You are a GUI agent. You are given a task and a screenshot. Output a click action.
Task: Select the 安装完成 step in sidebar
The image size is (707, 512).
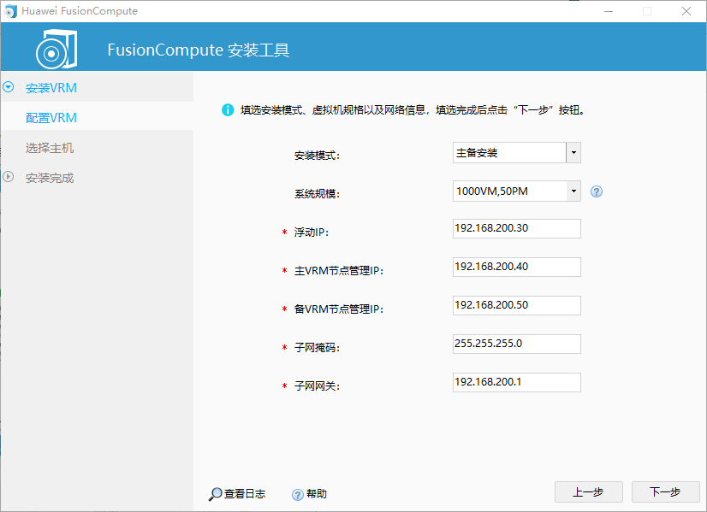click(50, 179)
